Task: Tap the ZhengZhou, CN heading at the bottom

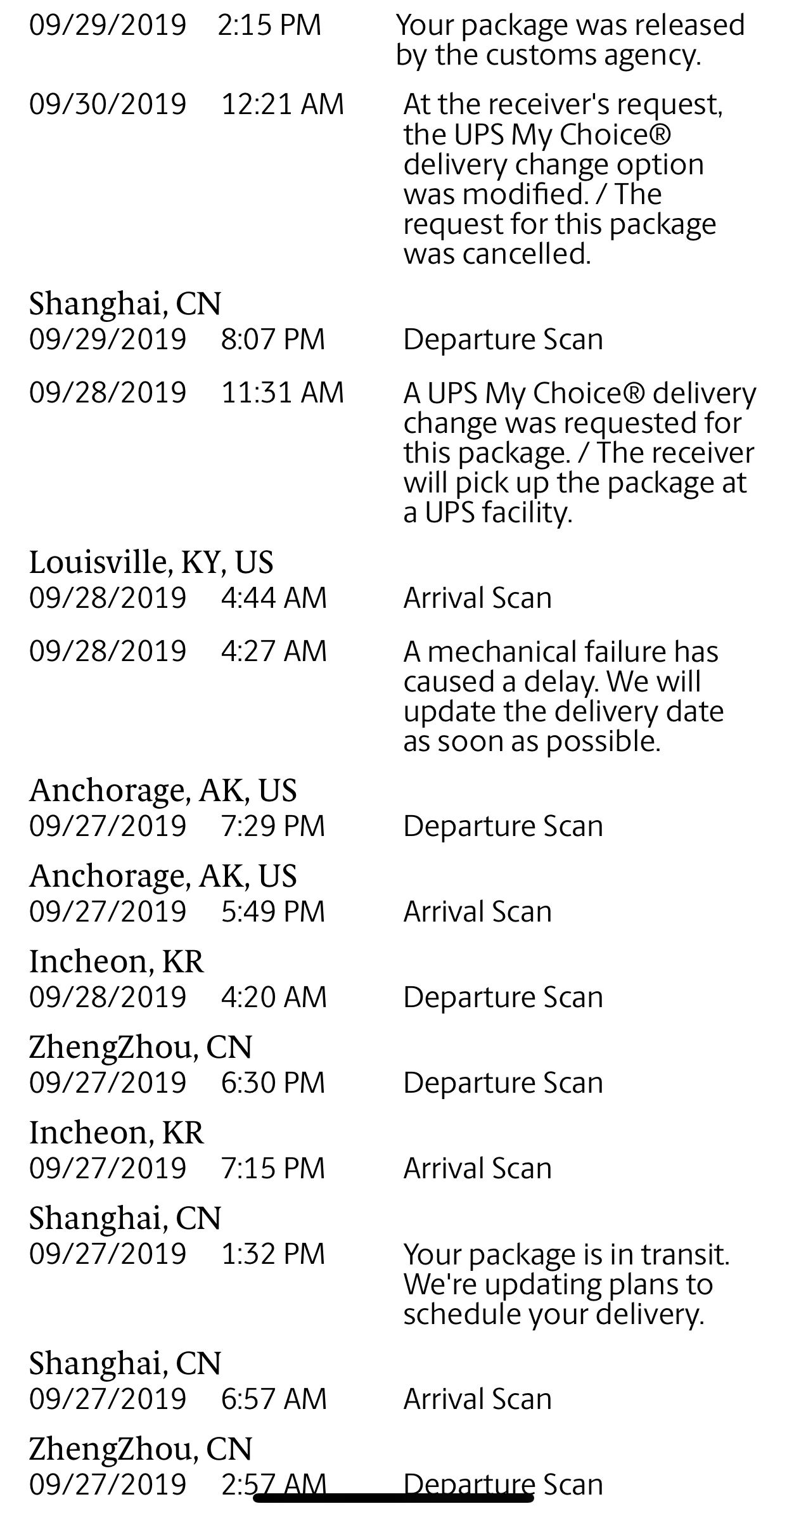Action: pyautogui.click(x=141, y=1449)
